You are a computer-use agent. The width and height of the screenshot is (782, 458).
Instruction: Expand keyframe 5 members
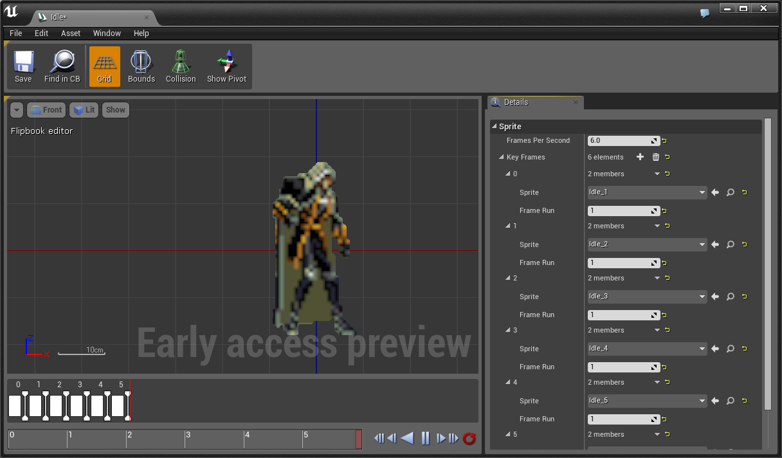(x=508, y=434)
